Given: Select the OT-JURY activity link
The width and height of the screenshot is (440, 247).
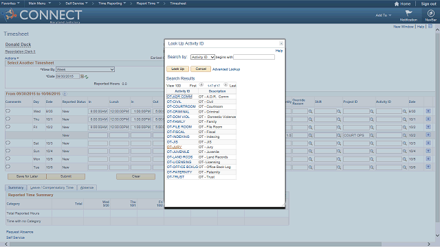Looking at the screenshot, I should (174, 147).
